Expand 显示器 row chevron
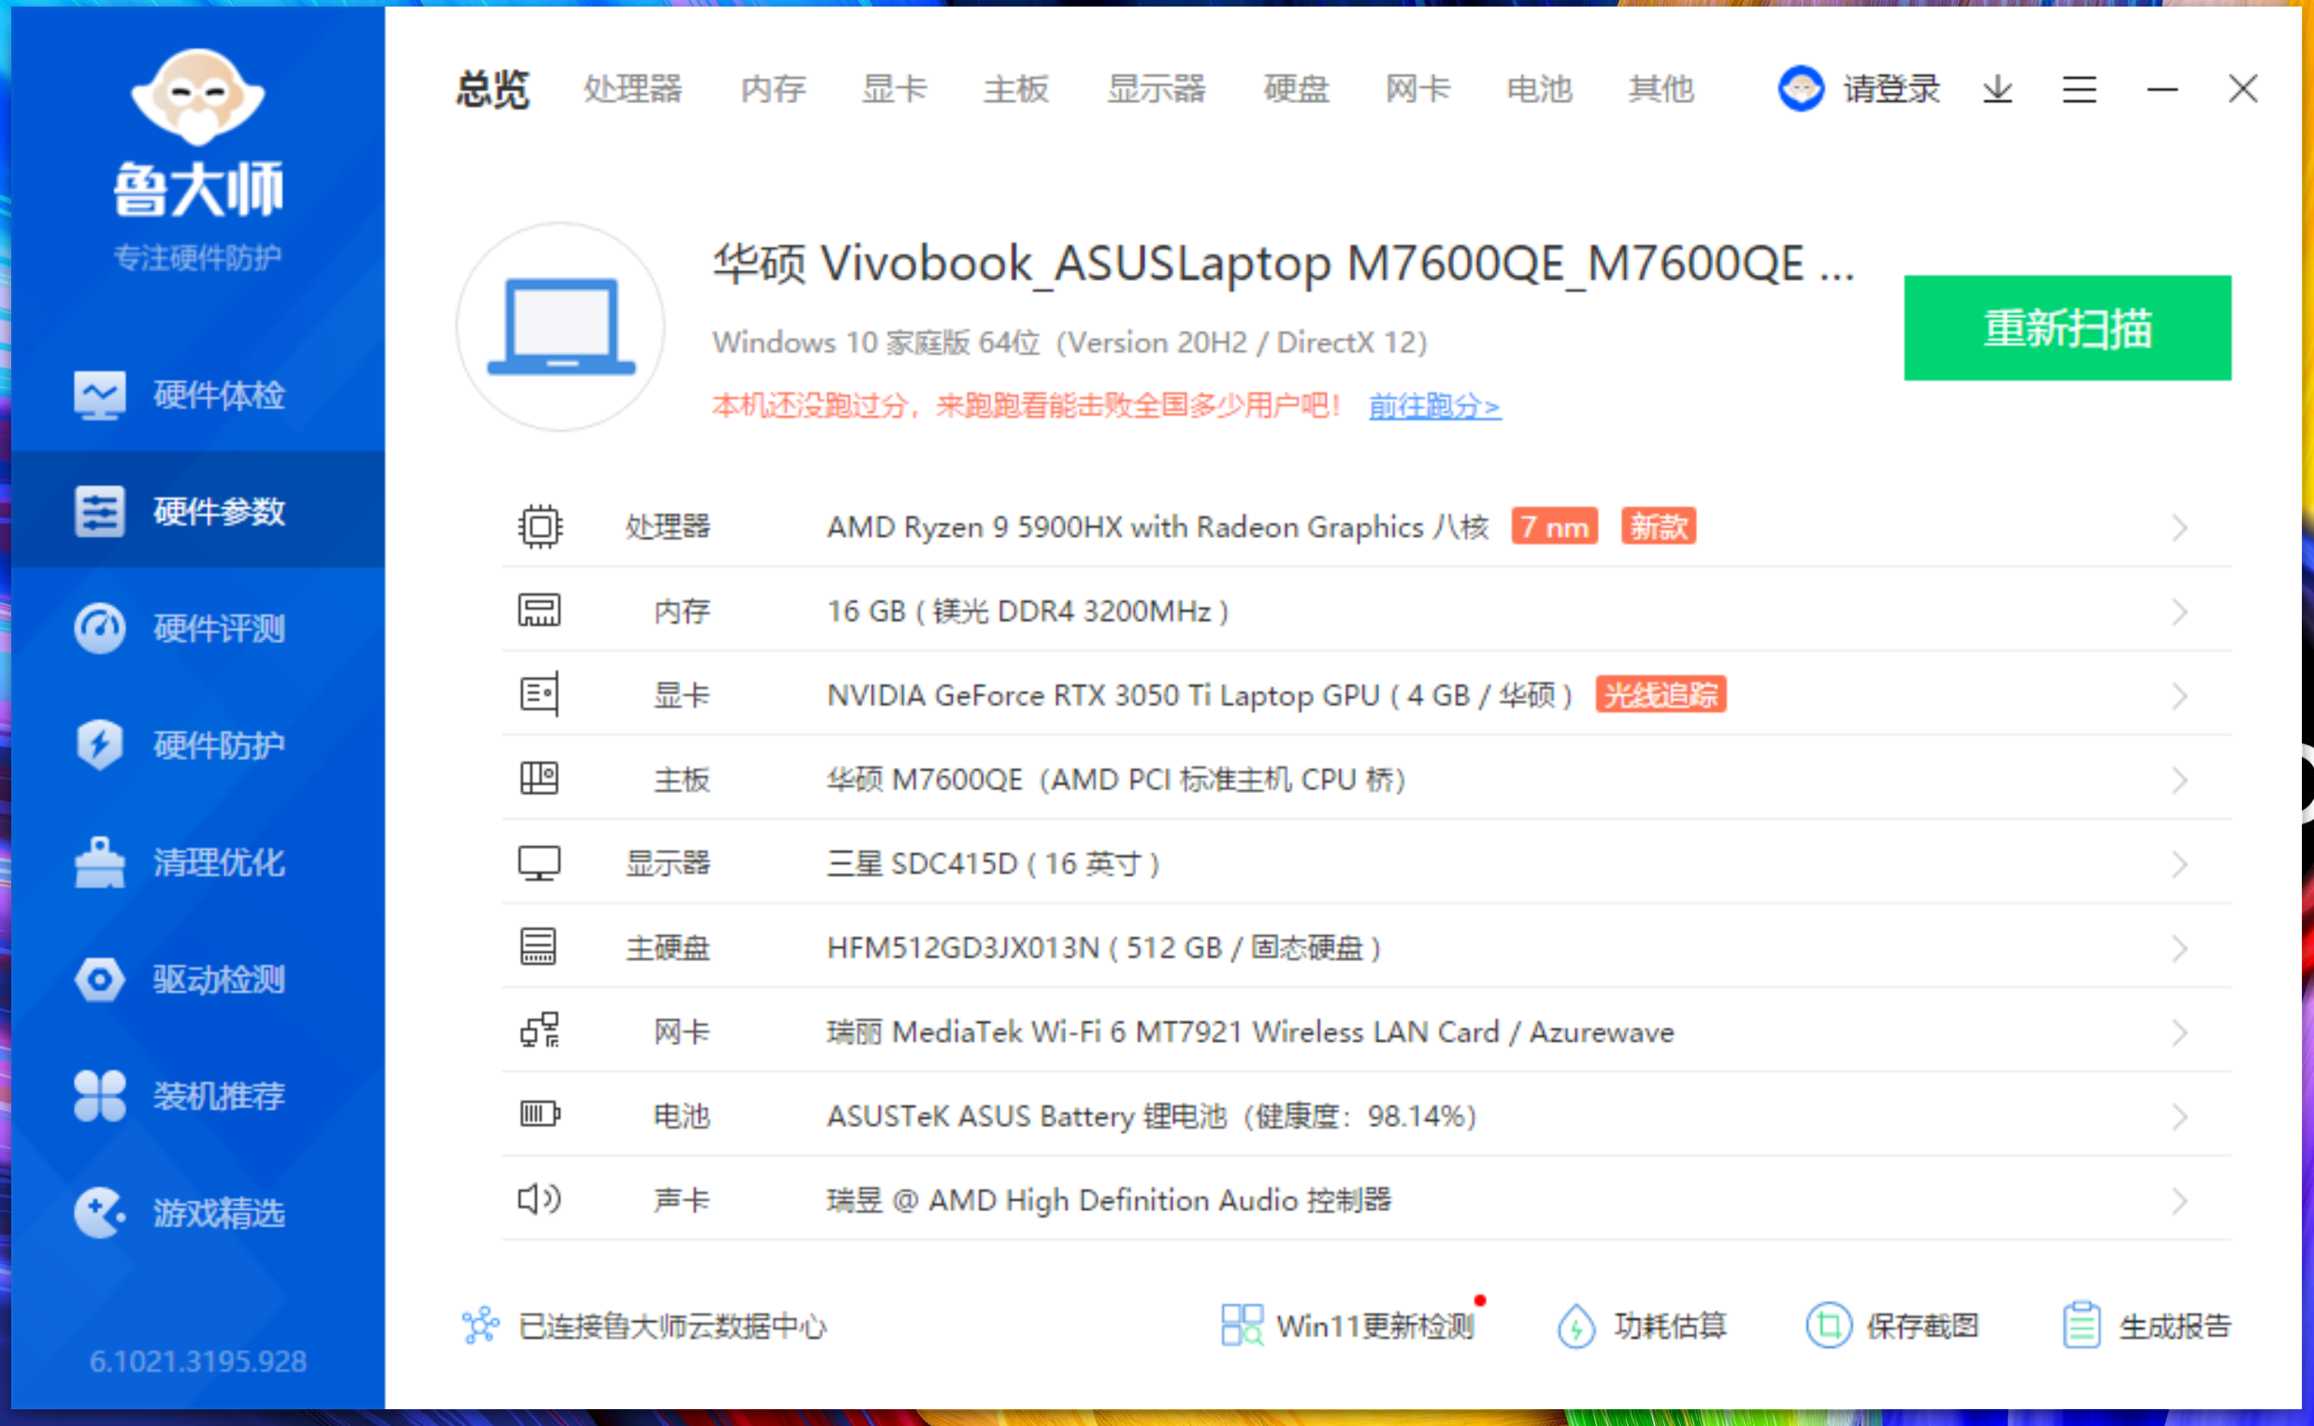Viewport: 2314px width, 1426px height. pos(2179,864)
